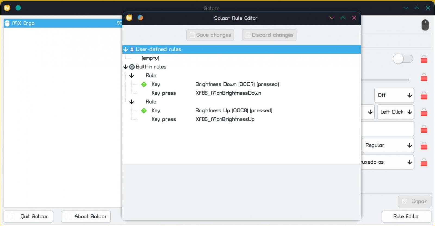The width and height of the screenshot is (435, 226).
Task: Close the Solaar Rule Editor window
Action: [x=354, y=18]
